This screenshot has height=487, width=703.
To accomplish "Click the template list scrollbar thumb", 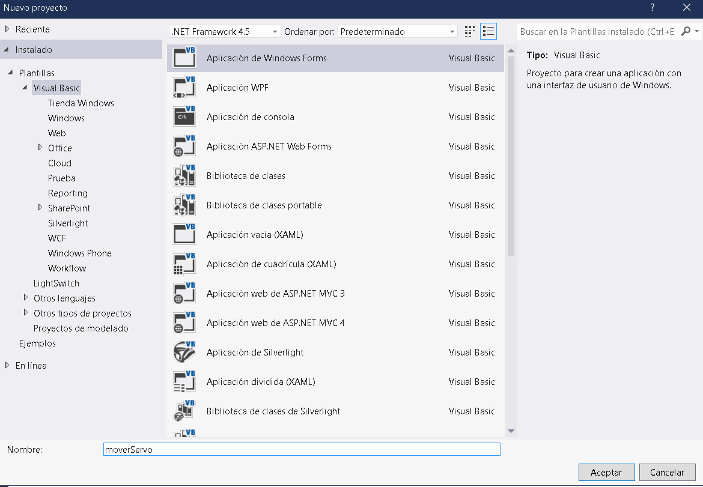I will click(x=511, y=156).
